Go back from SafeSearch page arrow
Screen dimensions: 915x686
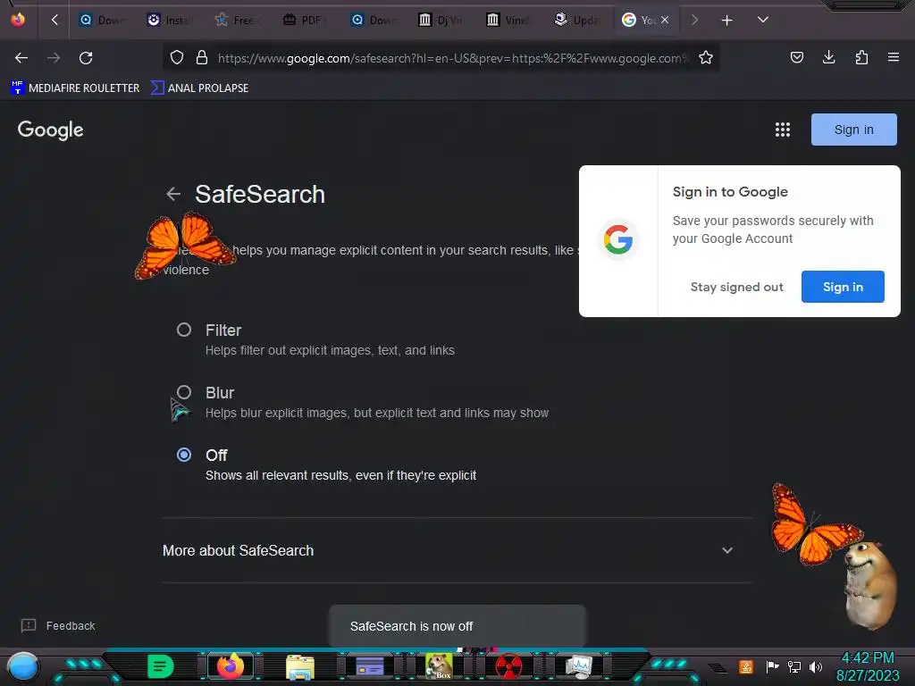[x=173, y=194]
